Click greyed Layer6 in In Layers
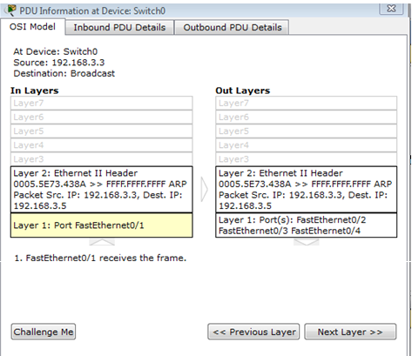The width and height of the screenshot is (412, 356). pyautogui.click(x=102, y=118)
